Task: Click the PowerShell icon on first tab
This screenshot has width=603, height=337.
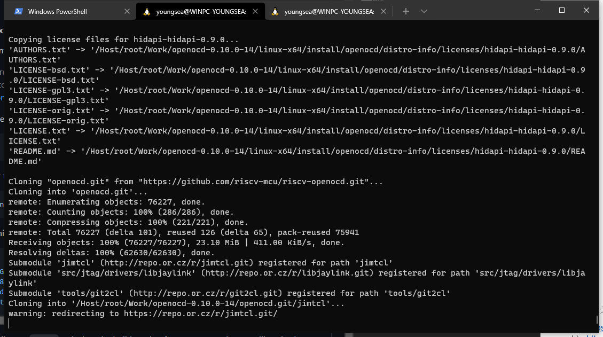Action: click(18, 12)
